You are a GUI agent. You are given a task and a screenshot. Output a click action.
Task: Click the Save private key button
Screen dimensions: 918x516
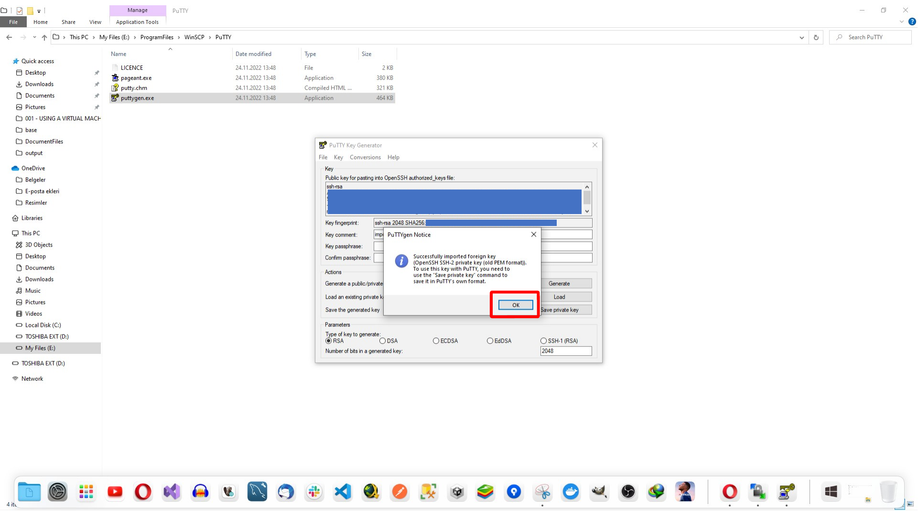566,310
